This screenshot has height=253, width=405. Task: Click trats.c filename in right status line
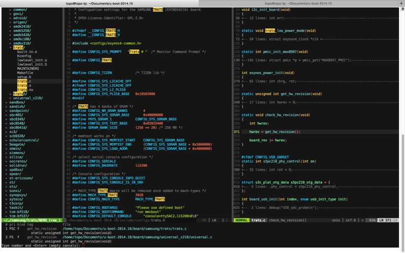[258, 220]
